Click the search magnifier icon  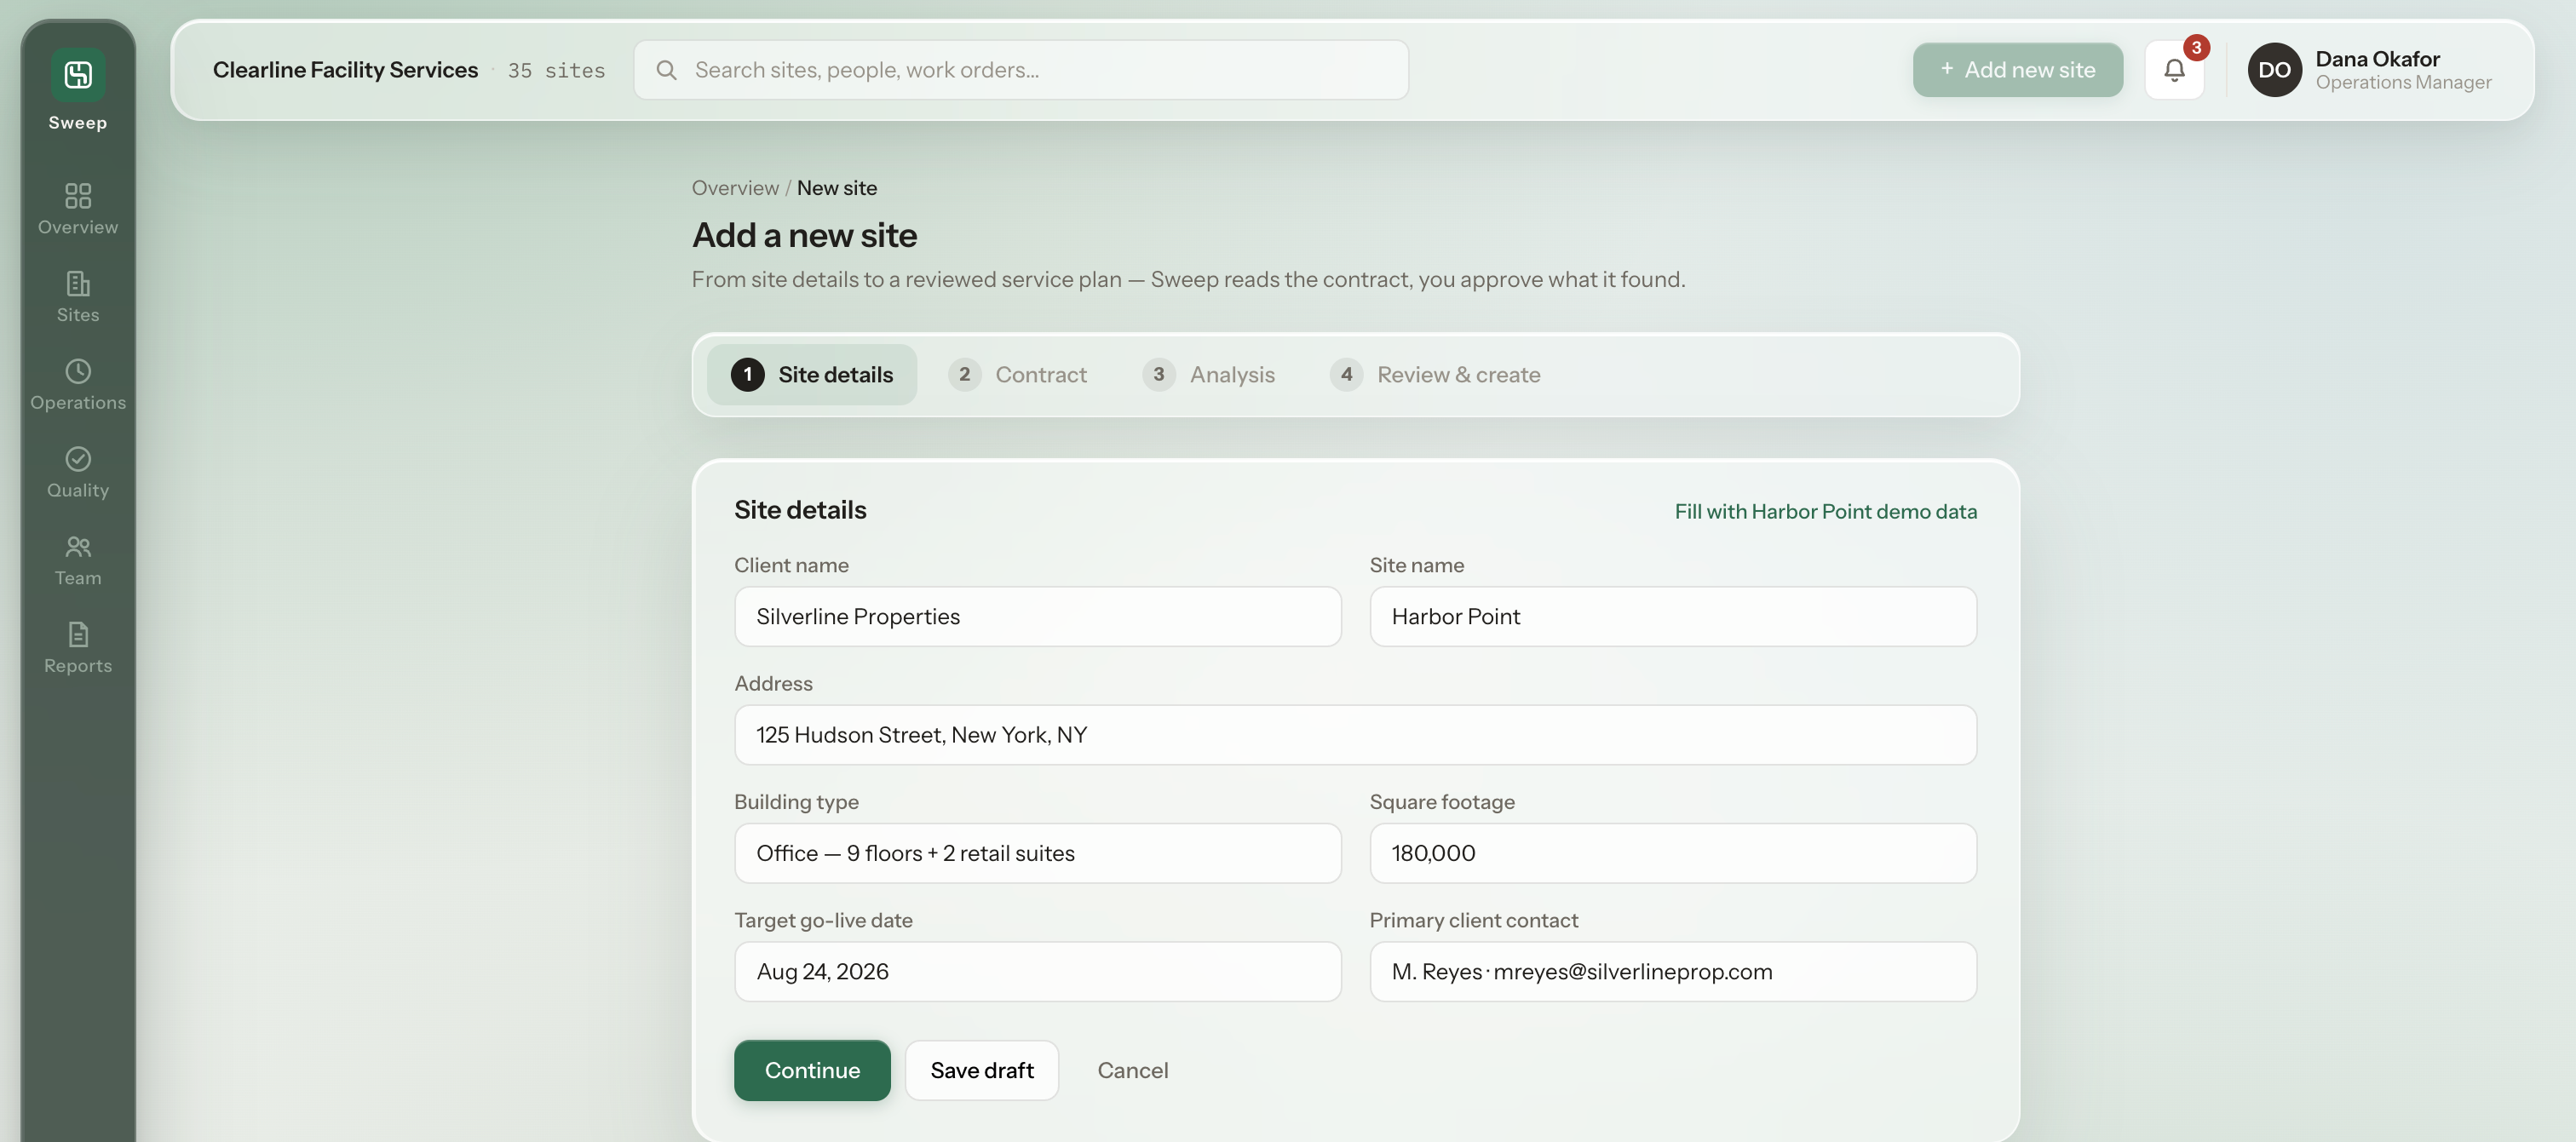[666, 70]
